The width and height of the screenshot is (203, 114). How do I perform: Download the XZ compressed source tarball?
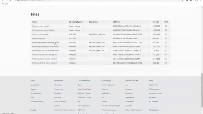point(43,30)
